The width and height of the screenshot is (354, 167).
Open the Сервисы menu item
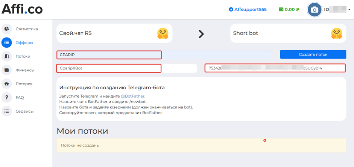coord(24,111)
